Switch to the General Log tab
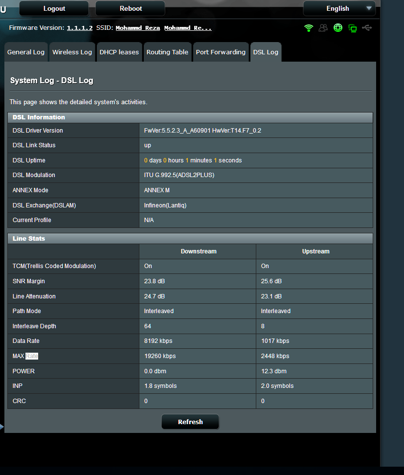 [x=26, y=52]
